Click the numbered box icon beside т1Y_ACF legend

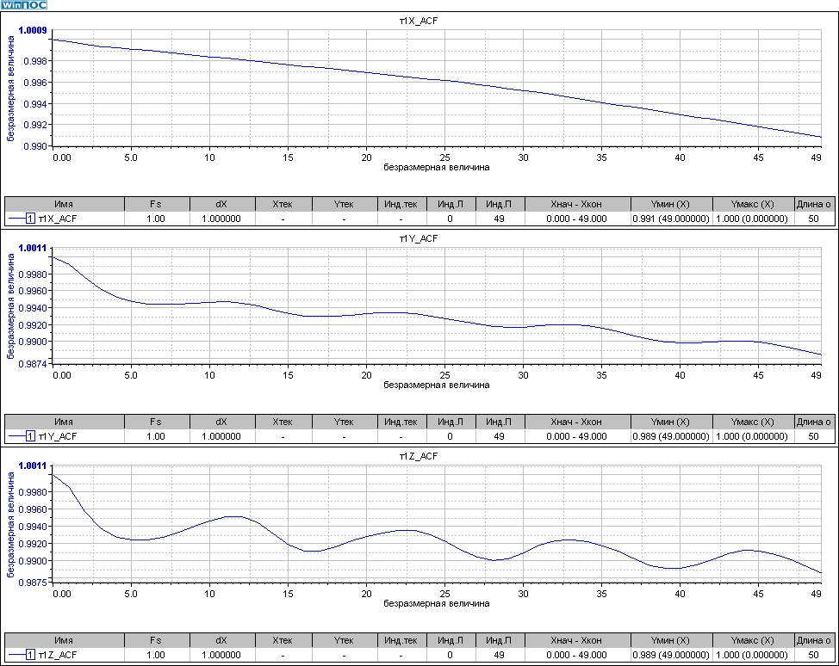click(x=31, y=437)
